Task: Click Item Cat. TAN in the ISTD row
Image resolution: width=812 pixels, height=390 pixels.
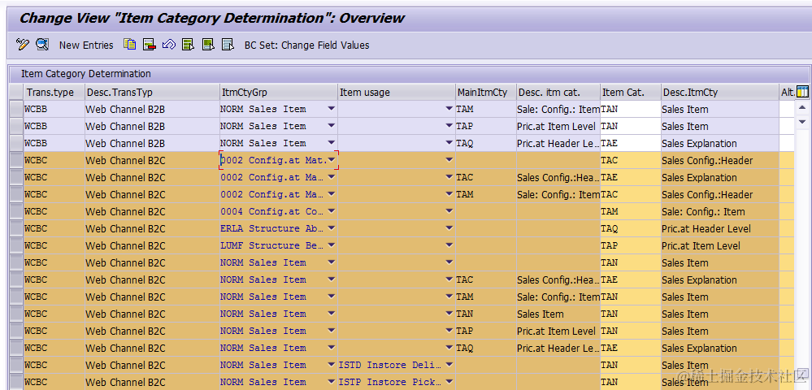Action: pos(630,365)
